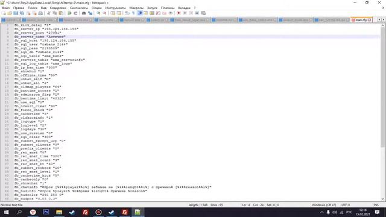Image resolution: width=386 pixels, height=217 pixels.
Task: Zoom out using the toolbar icon
Action: pos(104,13)
